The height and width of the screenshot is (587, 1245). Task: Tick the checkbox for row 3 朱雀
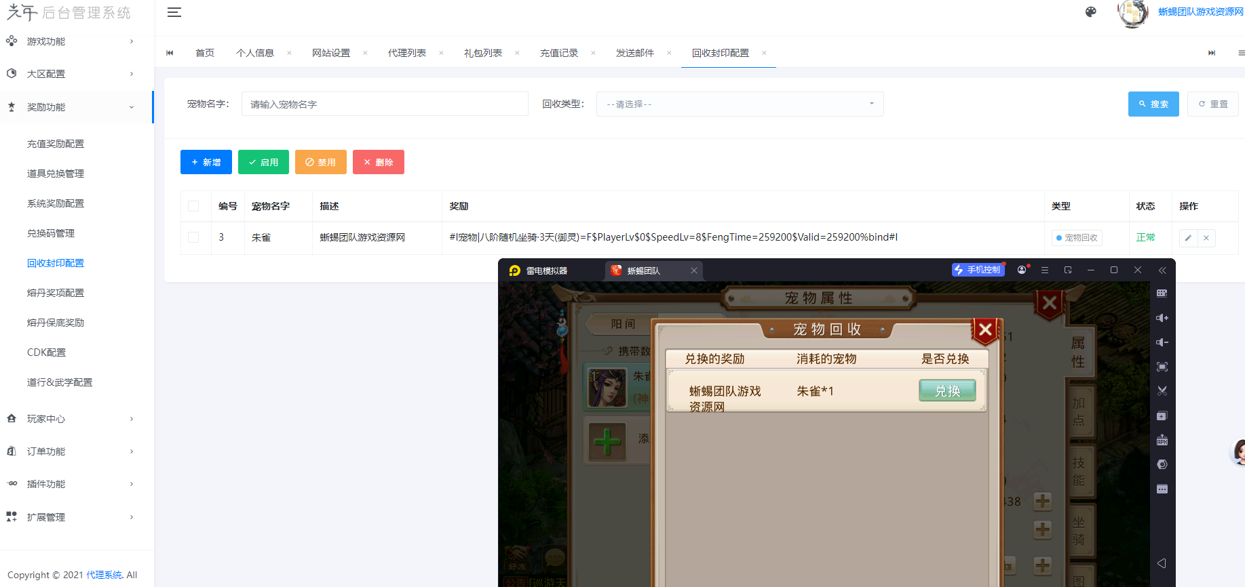tap(193, 237)
